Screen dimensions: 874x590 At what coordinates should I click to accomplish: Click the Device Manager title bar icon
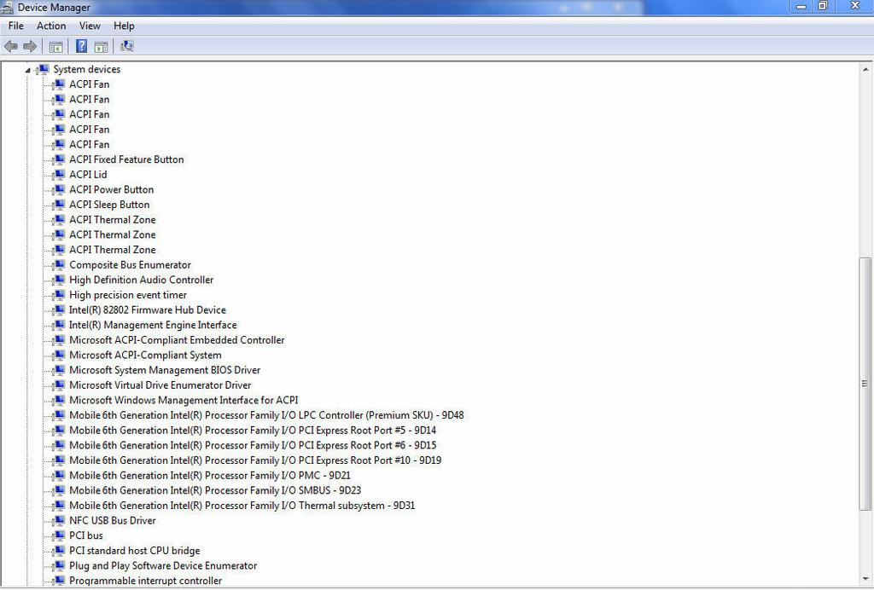point(7,7)
